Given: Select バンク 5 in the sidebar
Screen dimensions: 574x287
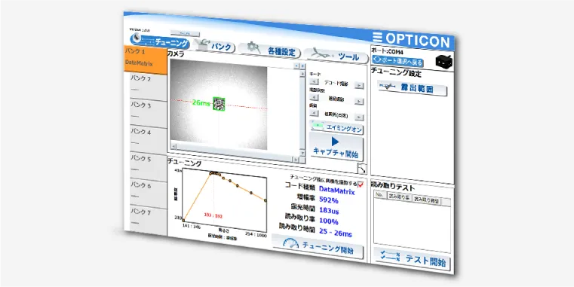Looking at the screenshot, I should [x=149, y=165].
